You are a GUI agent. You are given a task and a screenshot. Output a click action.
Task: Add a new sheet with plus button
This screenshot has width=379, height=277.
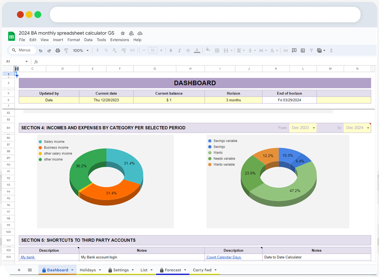pyautogui.click(x=19, y=270)
